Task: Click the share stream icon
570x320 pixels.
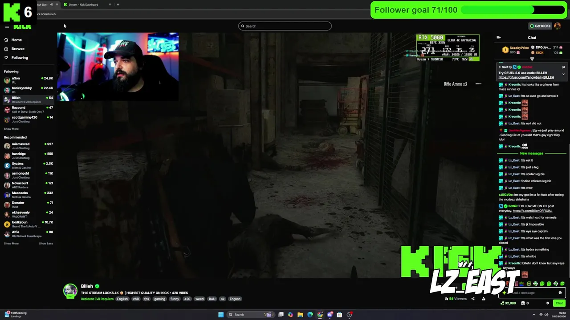Action: point(473,299)
